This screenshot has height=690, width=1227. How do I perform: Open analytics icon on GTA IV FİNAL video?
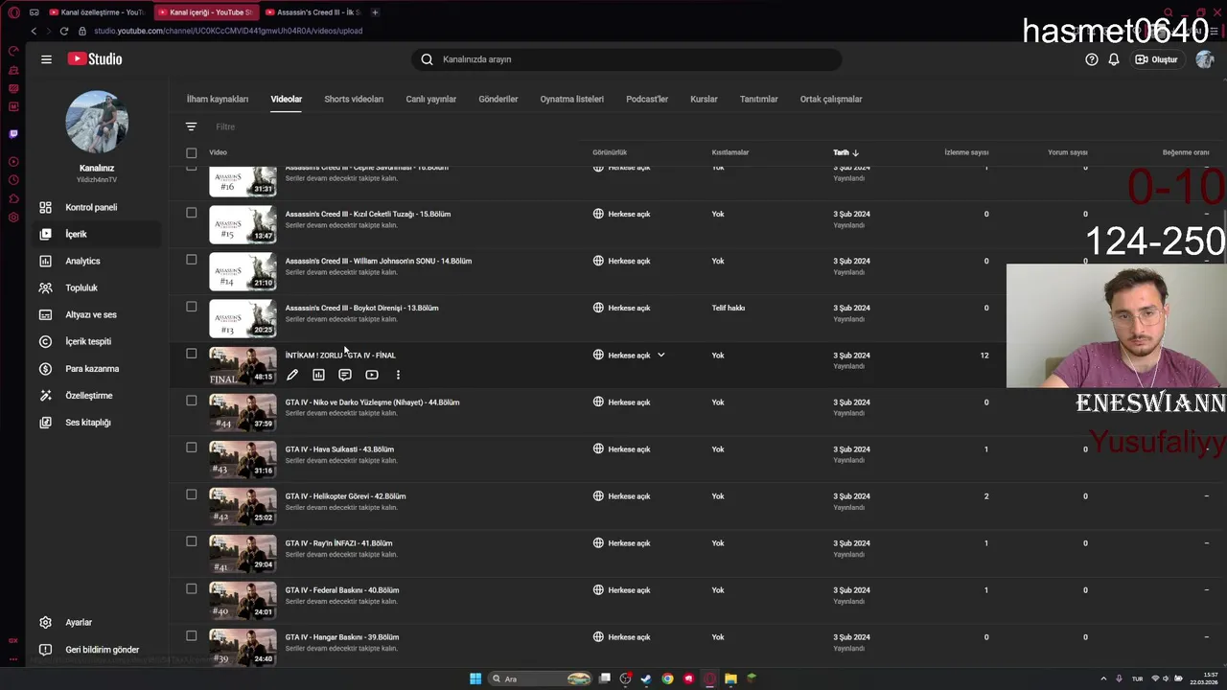click(x=318, y=375)
